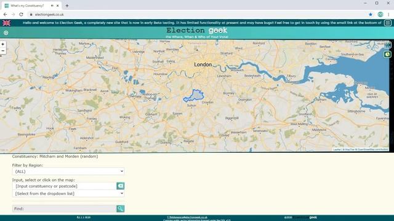
Task: Clear the constituency input with the X button
Action: [x=121, y=186]
